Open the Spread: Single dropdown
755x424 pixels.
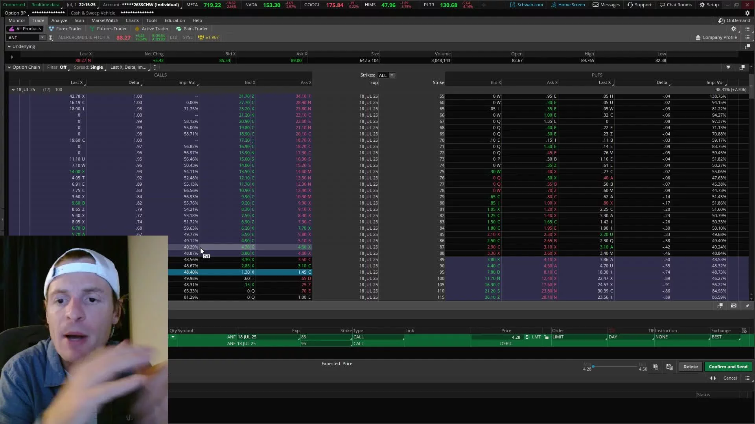89,67
